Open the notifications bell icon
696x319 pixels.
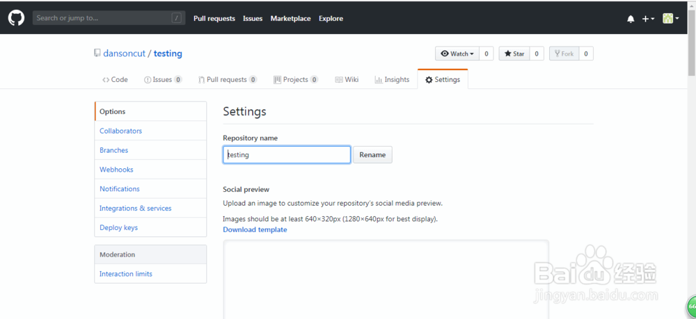(x=631, y=19)
